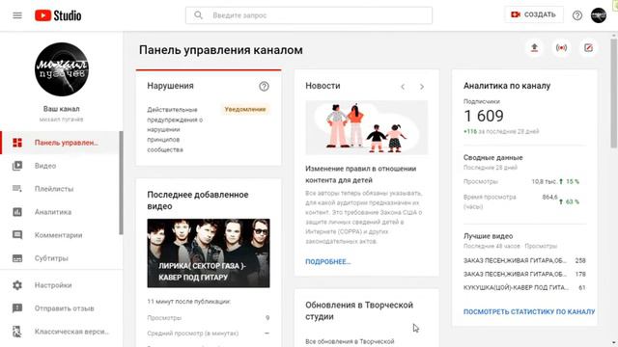Show previous news item with left chevron
Screen dimensions: 618x347
tap(403, 87)
